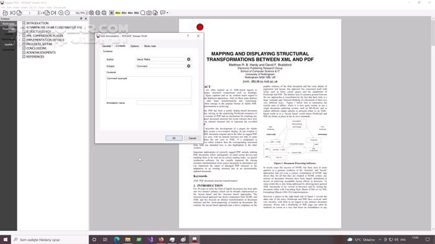Viewport: 435px width, 244px height.
Task: Open the Windows Start menu
Action: coord(5,239)
